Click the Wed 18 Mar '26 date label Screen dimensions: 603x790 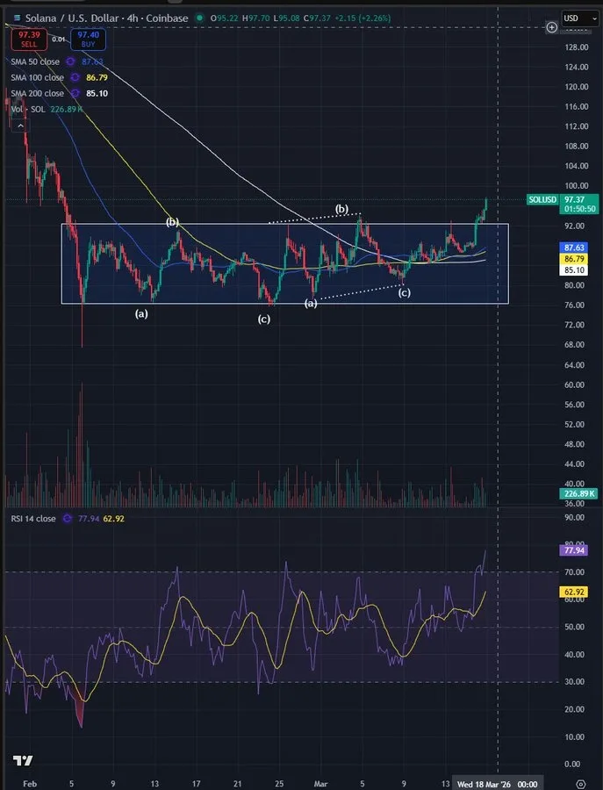point(498,784)
